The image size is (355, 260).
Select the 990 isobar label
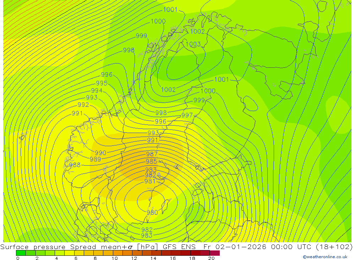click(x=100, y=153)
